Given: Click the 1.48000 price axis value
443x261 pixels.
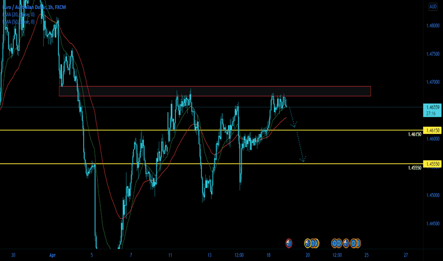Looking at the screenshot, I should 433,26.
